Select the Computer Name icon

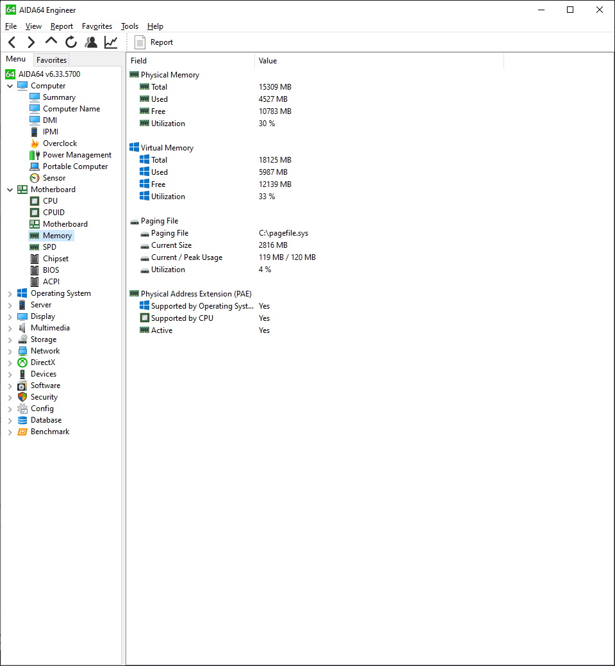35,109
